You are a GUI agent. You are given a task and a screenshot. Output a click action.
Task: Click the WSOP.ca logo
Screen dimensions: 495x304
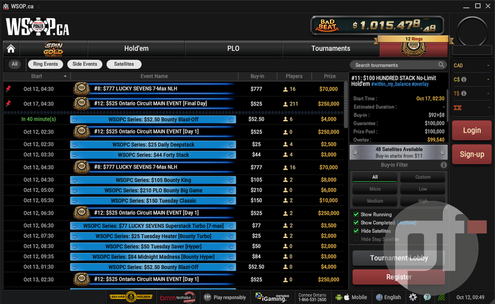click(37, 27)
